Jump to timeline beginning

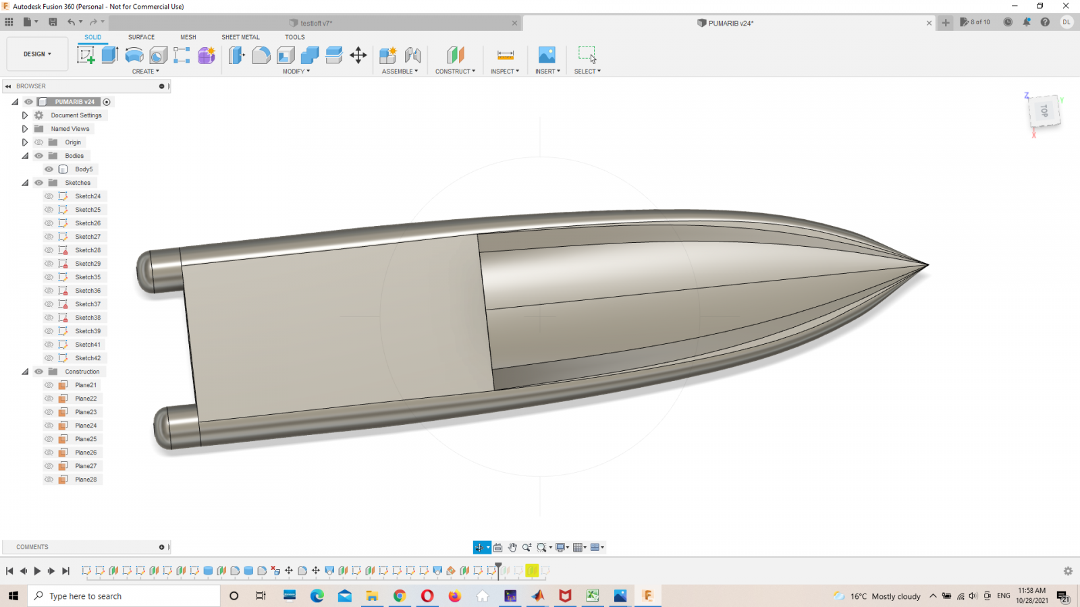point(9,571)
